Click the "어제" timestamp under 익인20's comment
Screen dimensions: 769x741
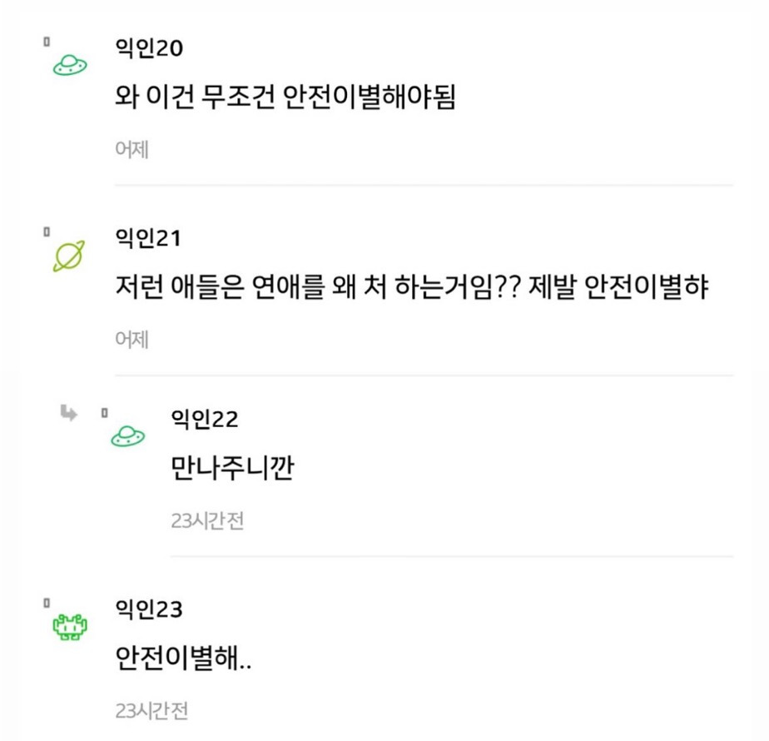[131, 150]
